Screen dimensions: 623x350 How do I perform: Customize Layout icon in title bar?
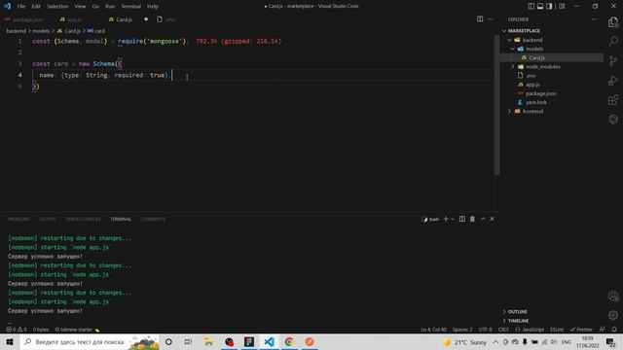562,6
